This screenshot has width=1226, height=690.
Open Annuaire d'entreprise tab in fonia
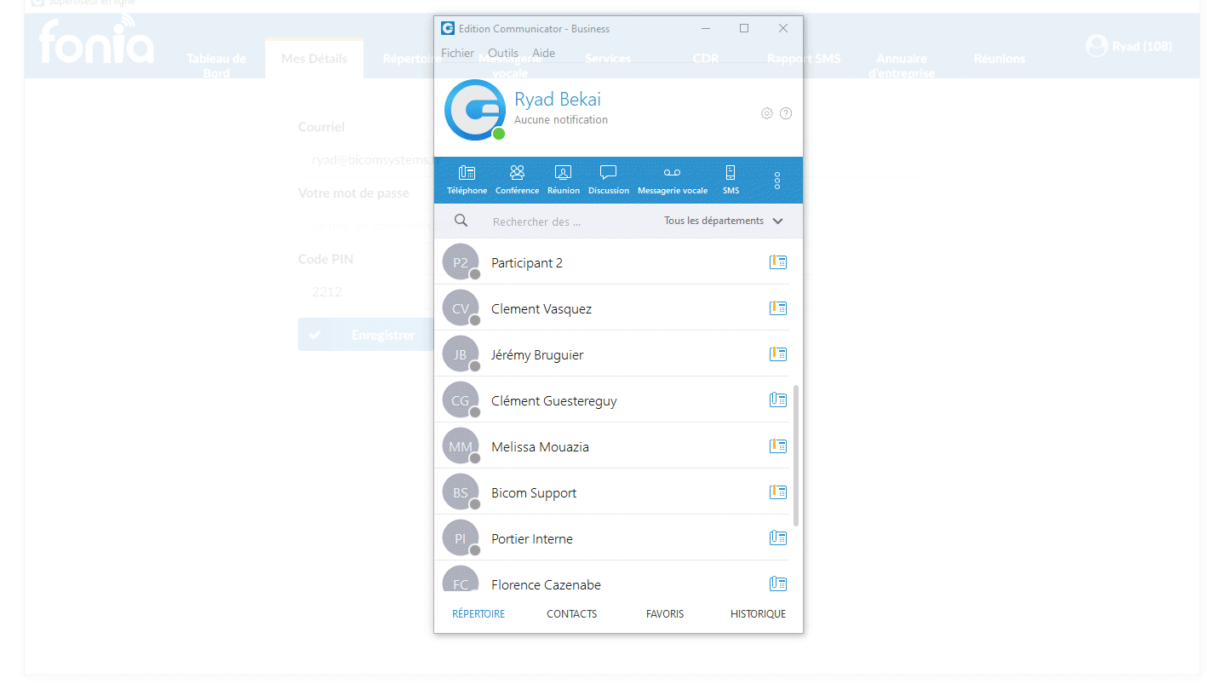coord(902,66)
